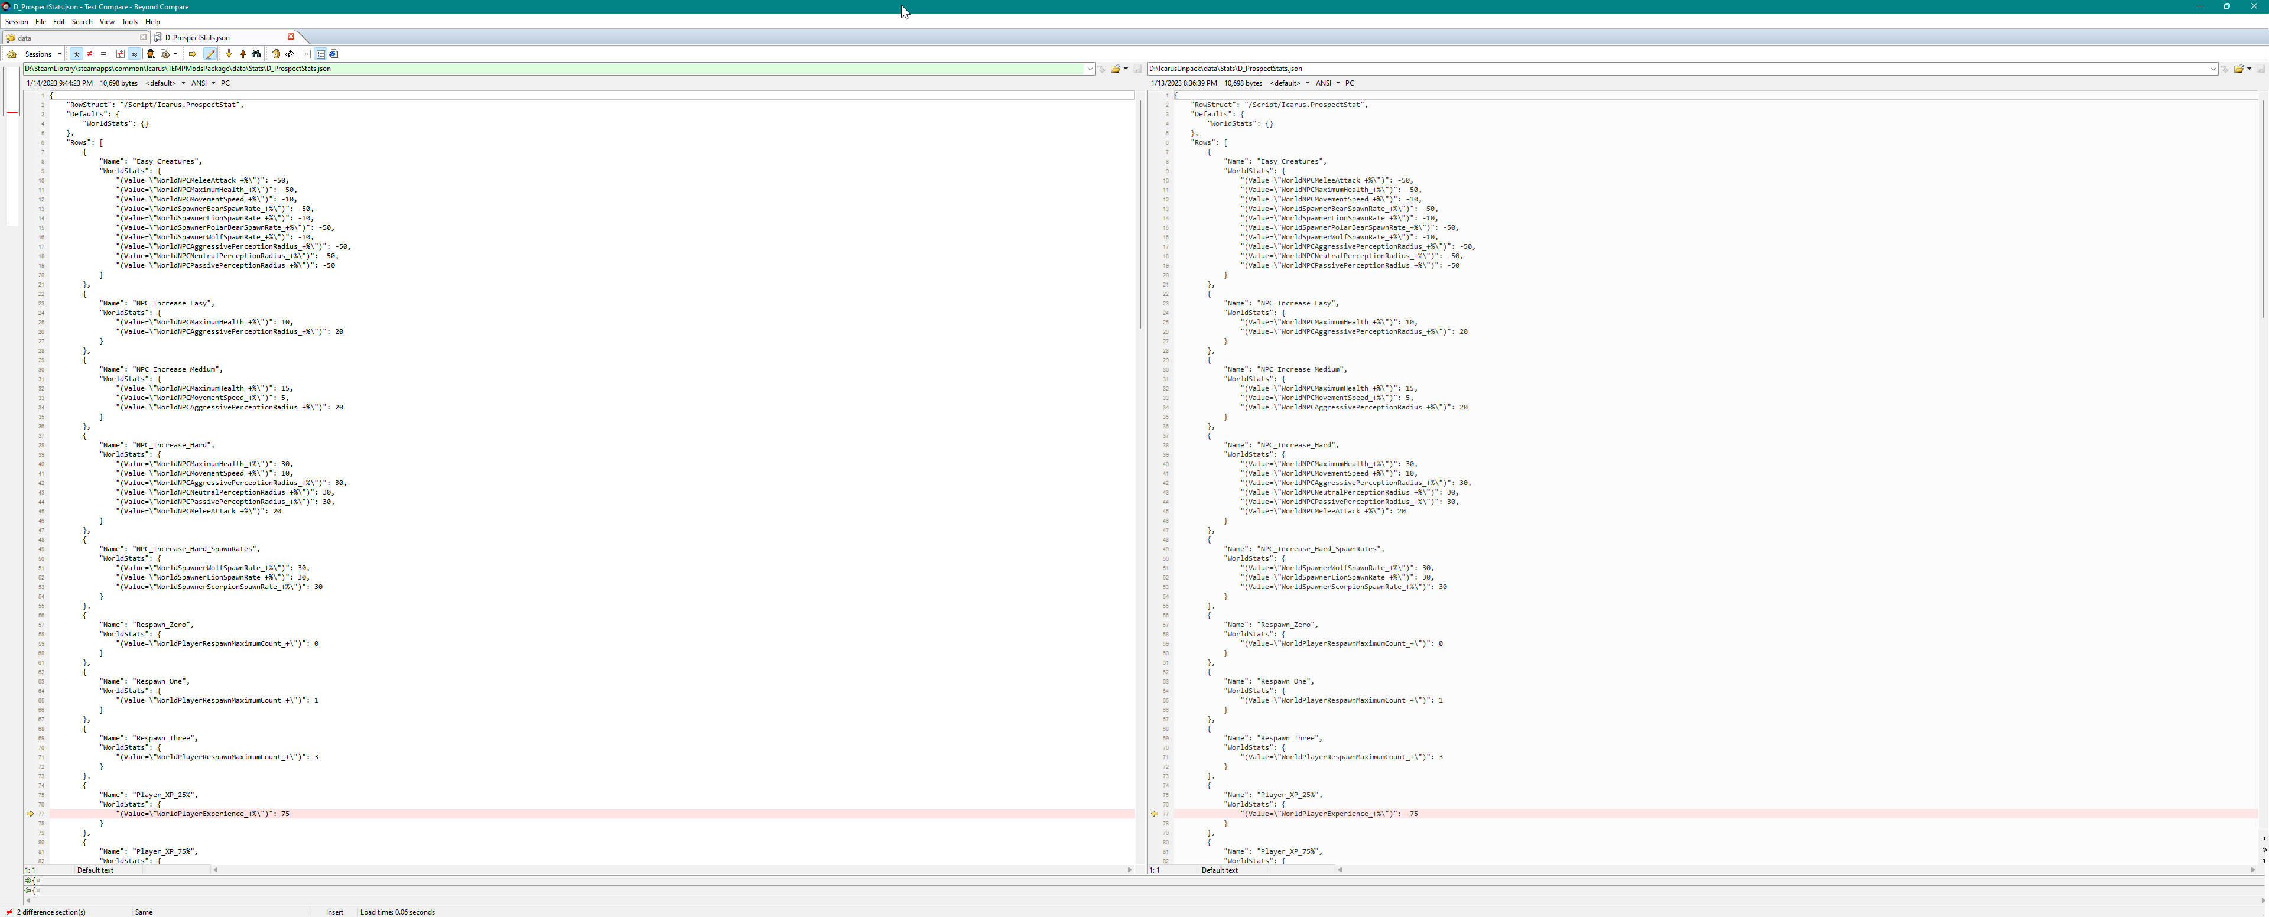Click the File Format gear icon
The width and height of the screenshot is (2269, 917).
pyautogui.click(x=165, y=54)
